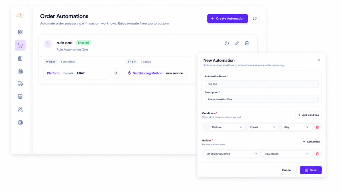Screen dimensions: 342x192
Task: Open the reports chart icon in sidebar
Action: pyautogui.click(x=20, y=122)
